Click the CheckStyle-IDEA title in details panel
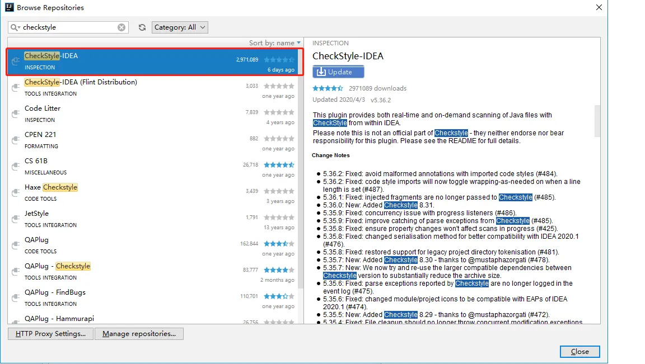 tap(348, 56)
